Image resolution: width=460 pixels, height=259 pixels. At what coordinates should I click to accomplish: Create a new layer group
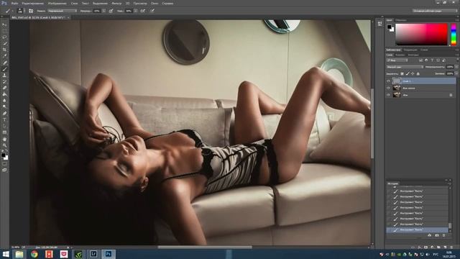point(438,247)
